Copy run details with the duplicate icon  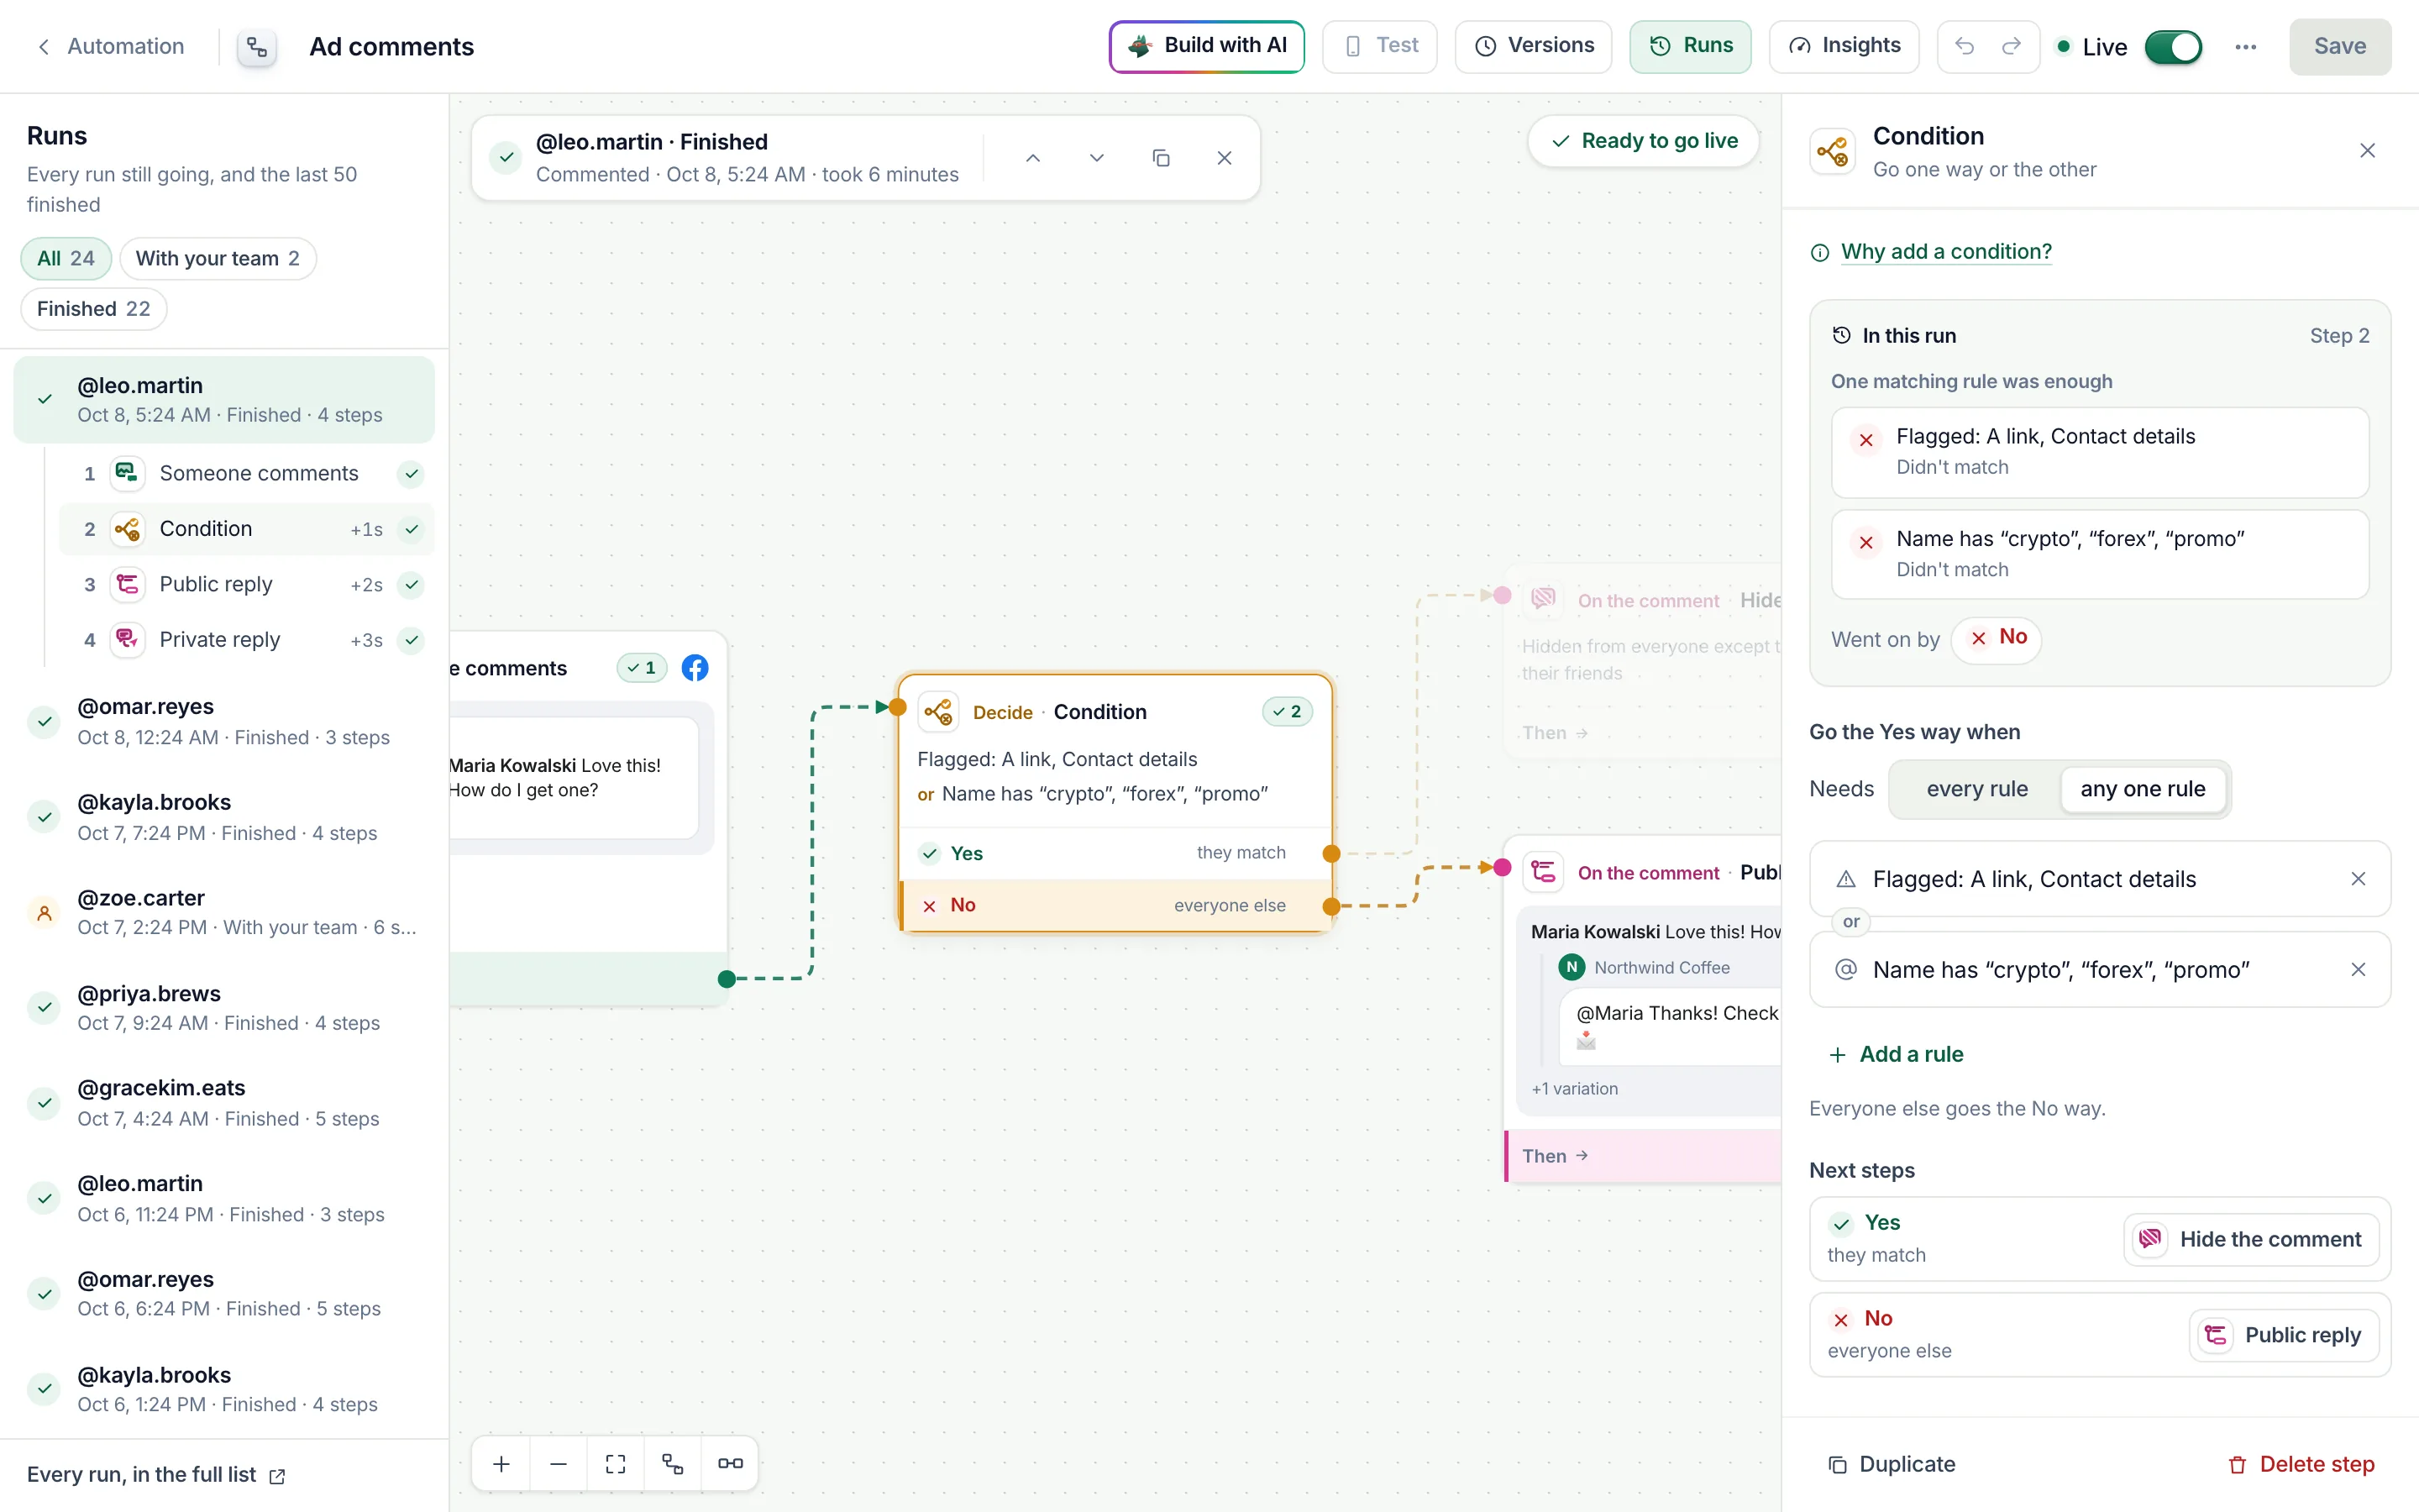point(1161,158)
